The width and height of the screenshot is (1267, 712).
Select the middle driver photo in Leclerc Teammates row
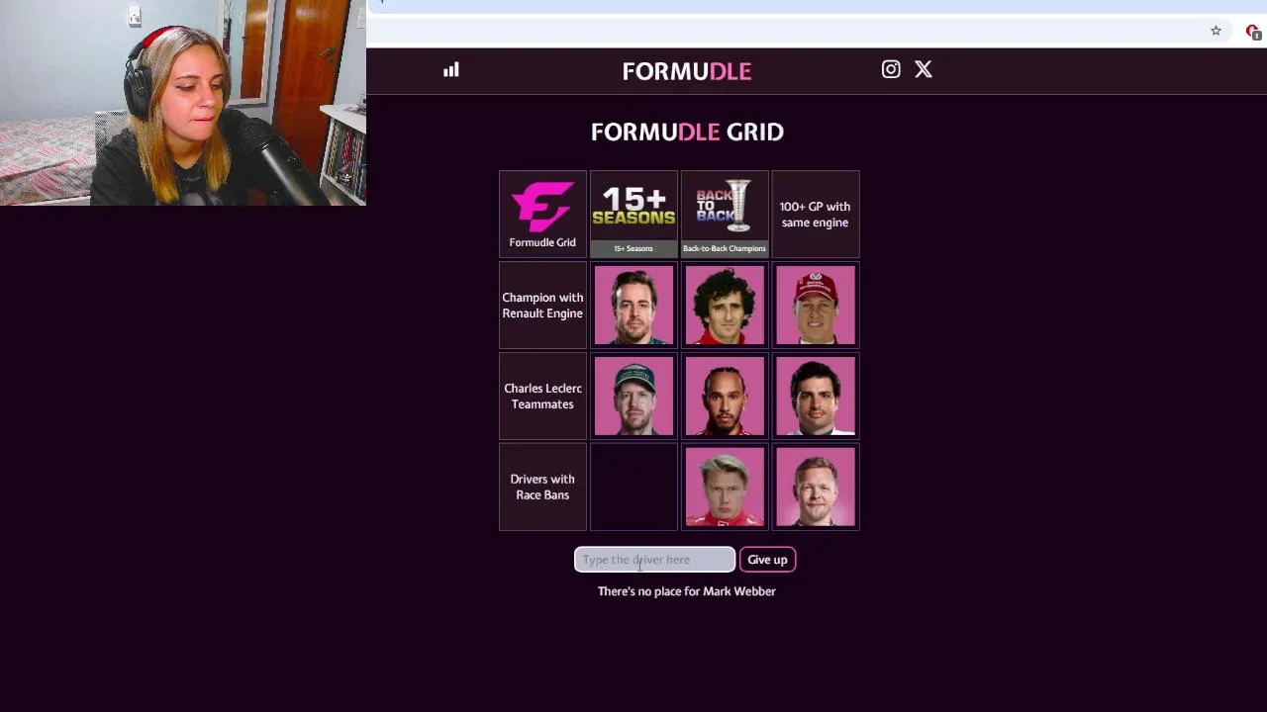725,396
